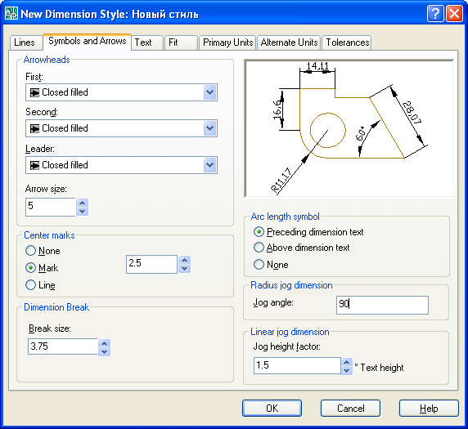This screenshot has height=429, width=468.
Task: Click the dimension style preview image
Action: click(x=349, y=128)
